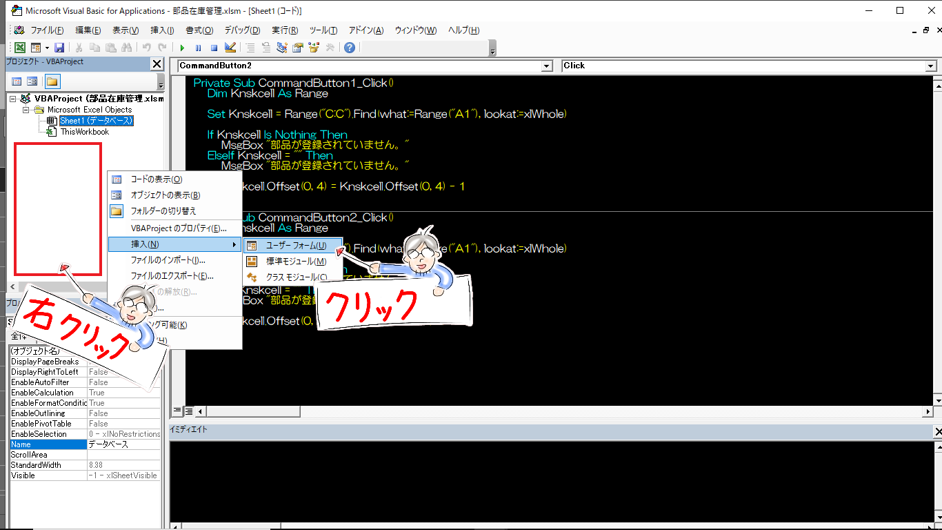The height and width of the screenshot is (530, 942).
Task: Open the 挿入(N) submenu in context menu
Action: pyautogui.click(x=175, y=244)
